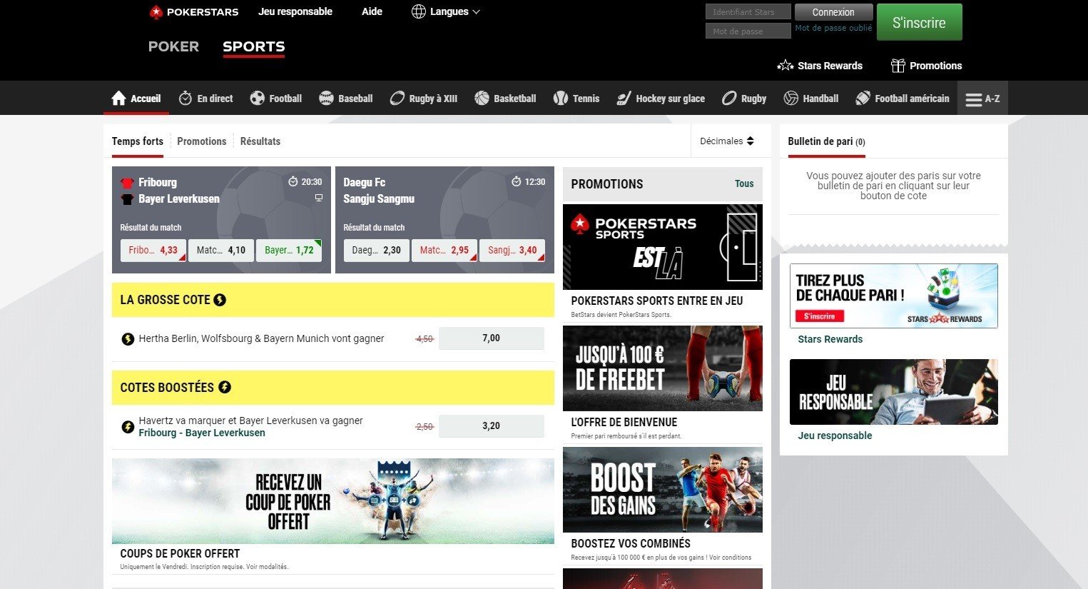
Task: Click the Recevez un coup de poker offert banner
Action: pyautogui.click(x=333, y=501)
